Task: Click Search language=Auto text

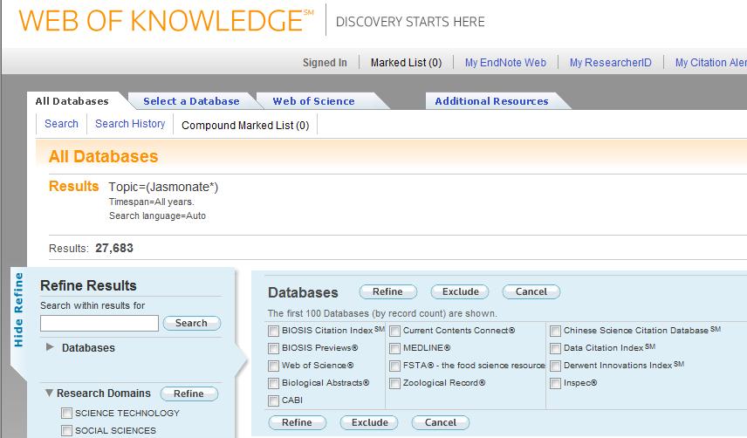Action: click(157, 216)
